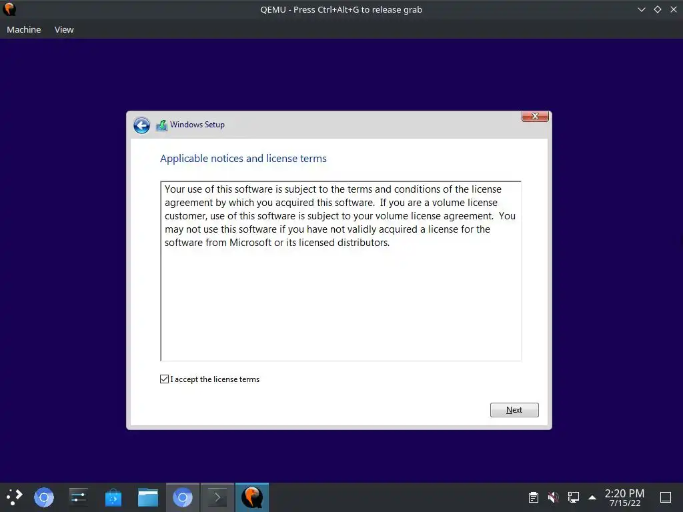The height and width of the screenshot is (512, 683).
Task: Open the network connection tray icon
Action: [573, 497]
